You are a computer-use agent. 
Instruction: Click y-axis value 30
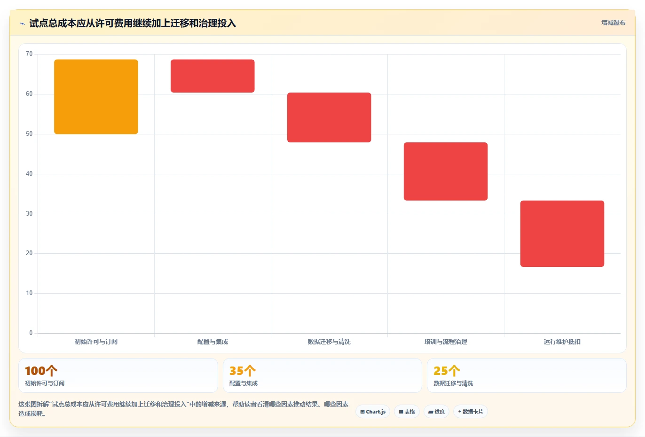click(x=29, y=214)
